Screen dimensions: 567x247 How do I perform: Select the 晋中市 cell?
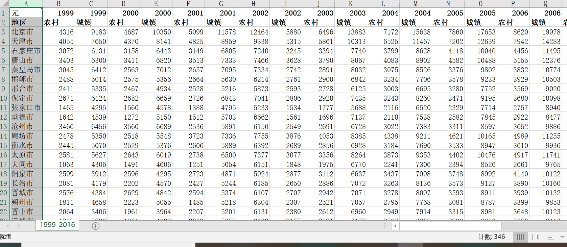(x=26, y=212)
